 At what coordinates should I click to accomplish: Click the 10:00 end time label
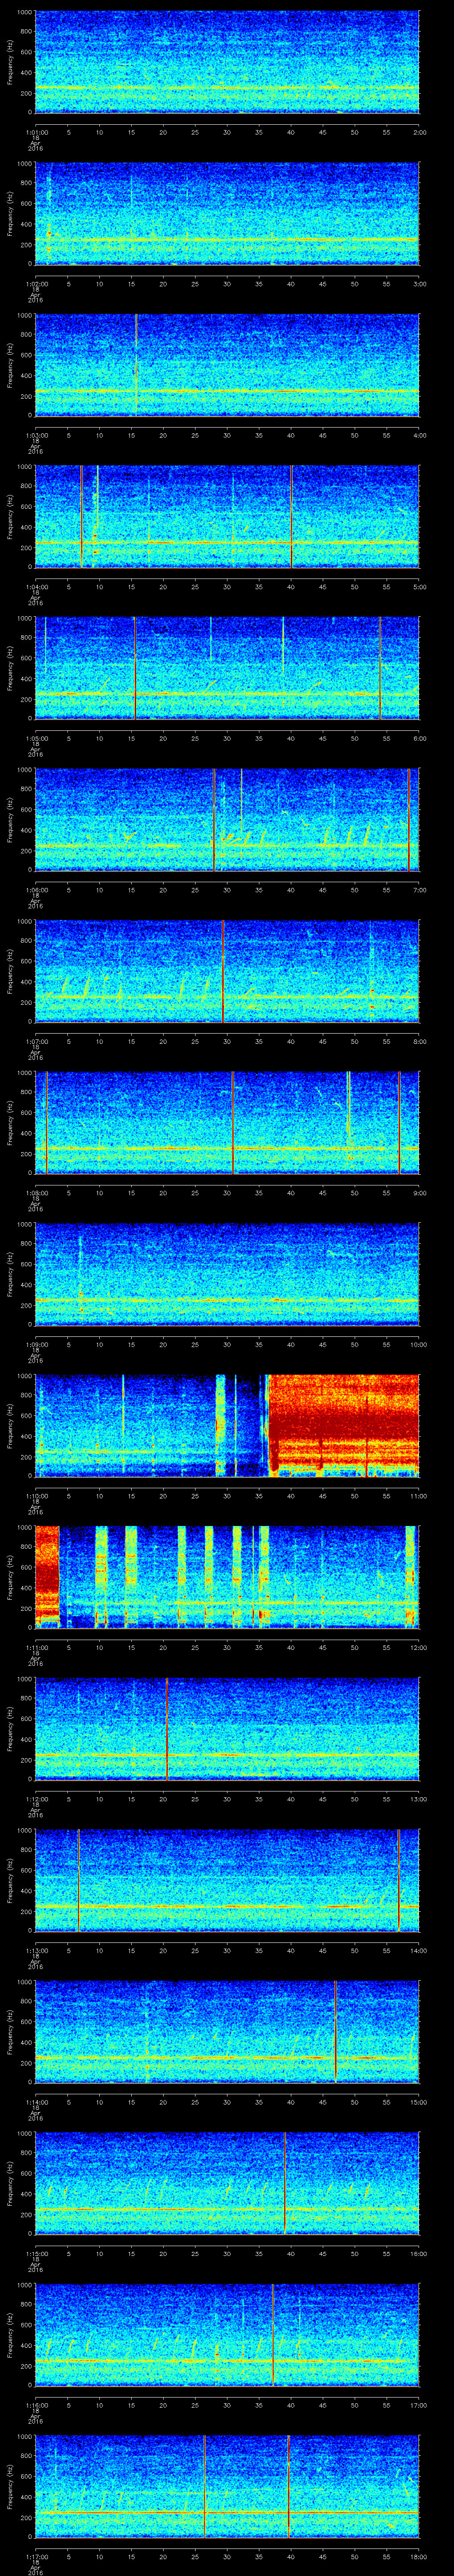418,1344
